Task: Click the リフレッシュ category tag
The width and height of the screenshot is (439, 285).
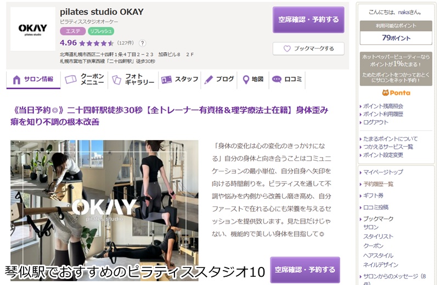Action: point(101,31)
